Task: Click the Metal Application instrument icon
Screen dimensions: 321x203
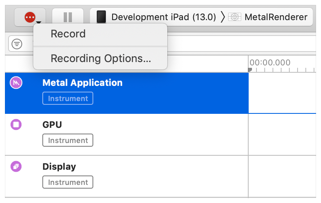Action: point(16,83)
